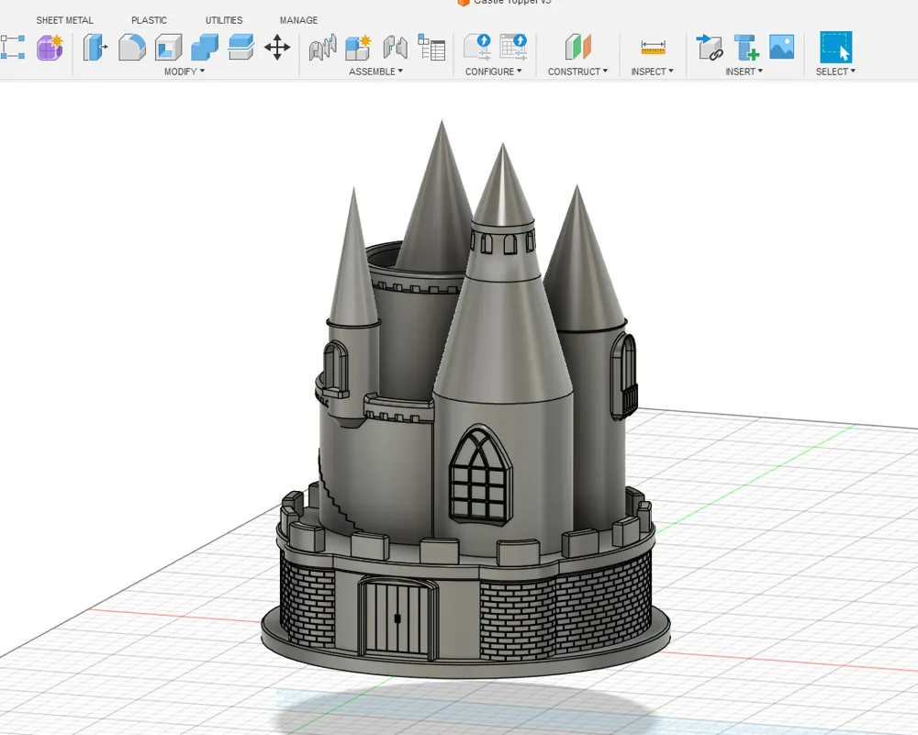Select the Combine bodies tool
The width and height of the screenshot is (918, 735).
(x=205, y=48)
